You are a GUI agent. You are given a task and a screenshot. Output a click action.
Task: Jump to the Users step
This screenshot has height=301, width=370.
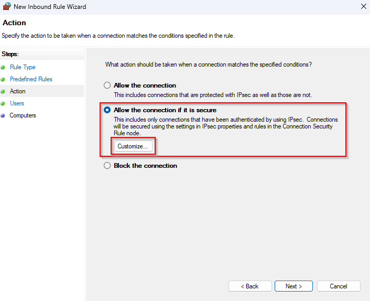point(17,103)
